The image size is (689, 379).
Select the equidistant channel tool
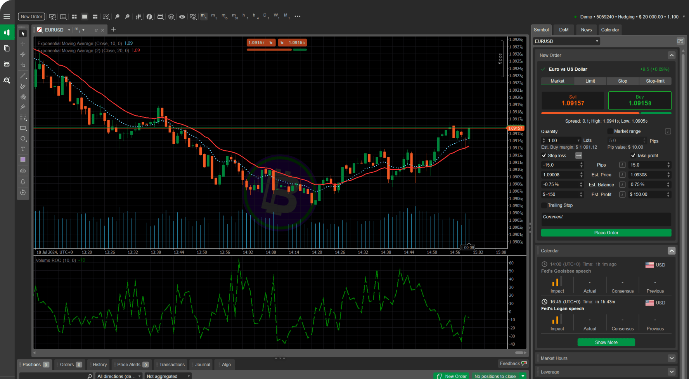[23, 97]
